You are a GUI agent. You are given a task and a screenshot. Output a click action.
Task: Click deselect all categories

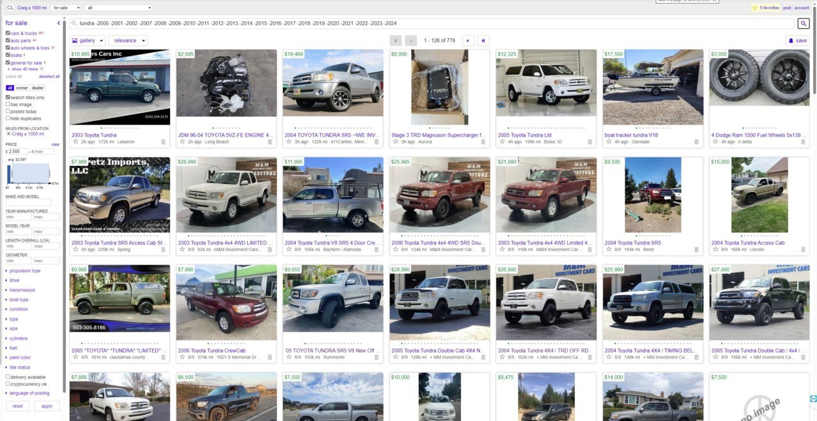click(49, 76)
